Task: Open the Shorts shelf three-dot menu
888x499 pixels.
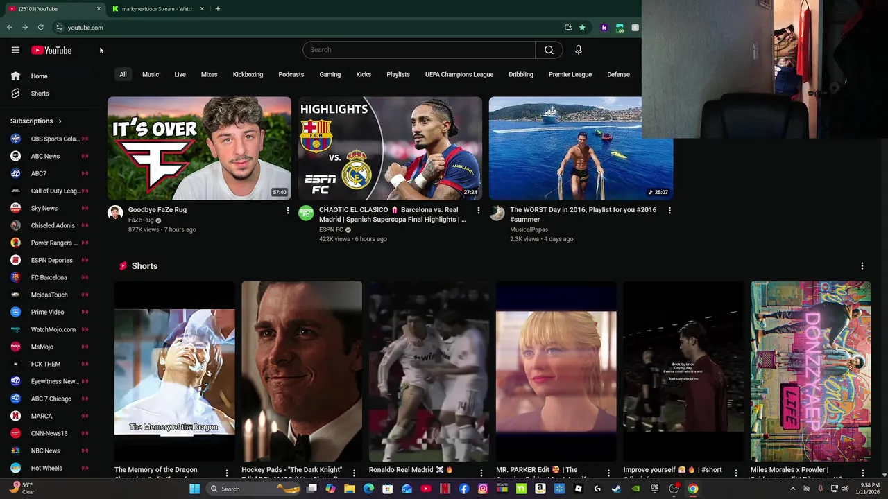Action: (x=862, y=266)
